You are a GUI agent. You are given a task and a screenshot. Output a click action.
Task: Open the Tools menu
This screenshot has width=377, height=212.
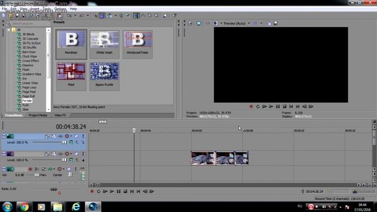(47, 9)
